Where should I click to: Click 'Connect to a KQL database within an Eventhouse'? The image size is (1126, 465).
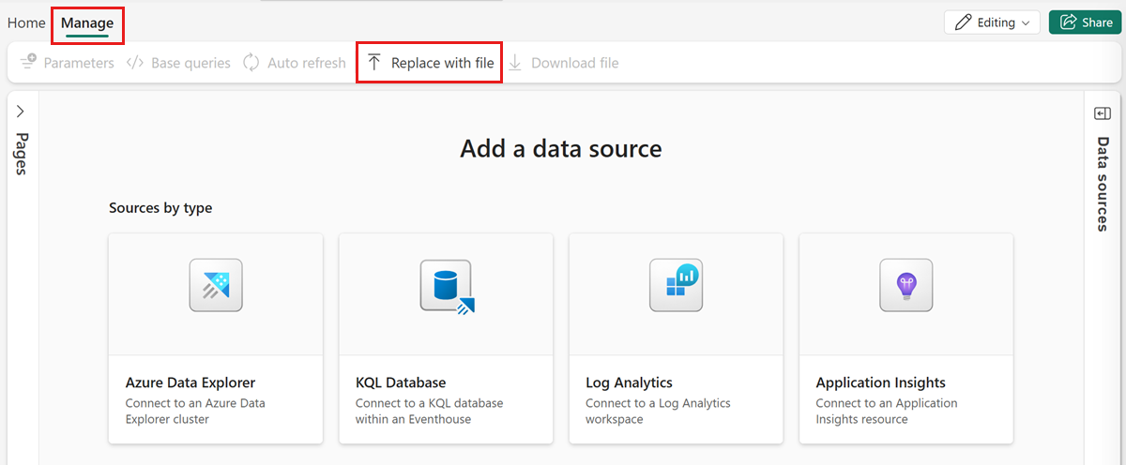[430, 411]
